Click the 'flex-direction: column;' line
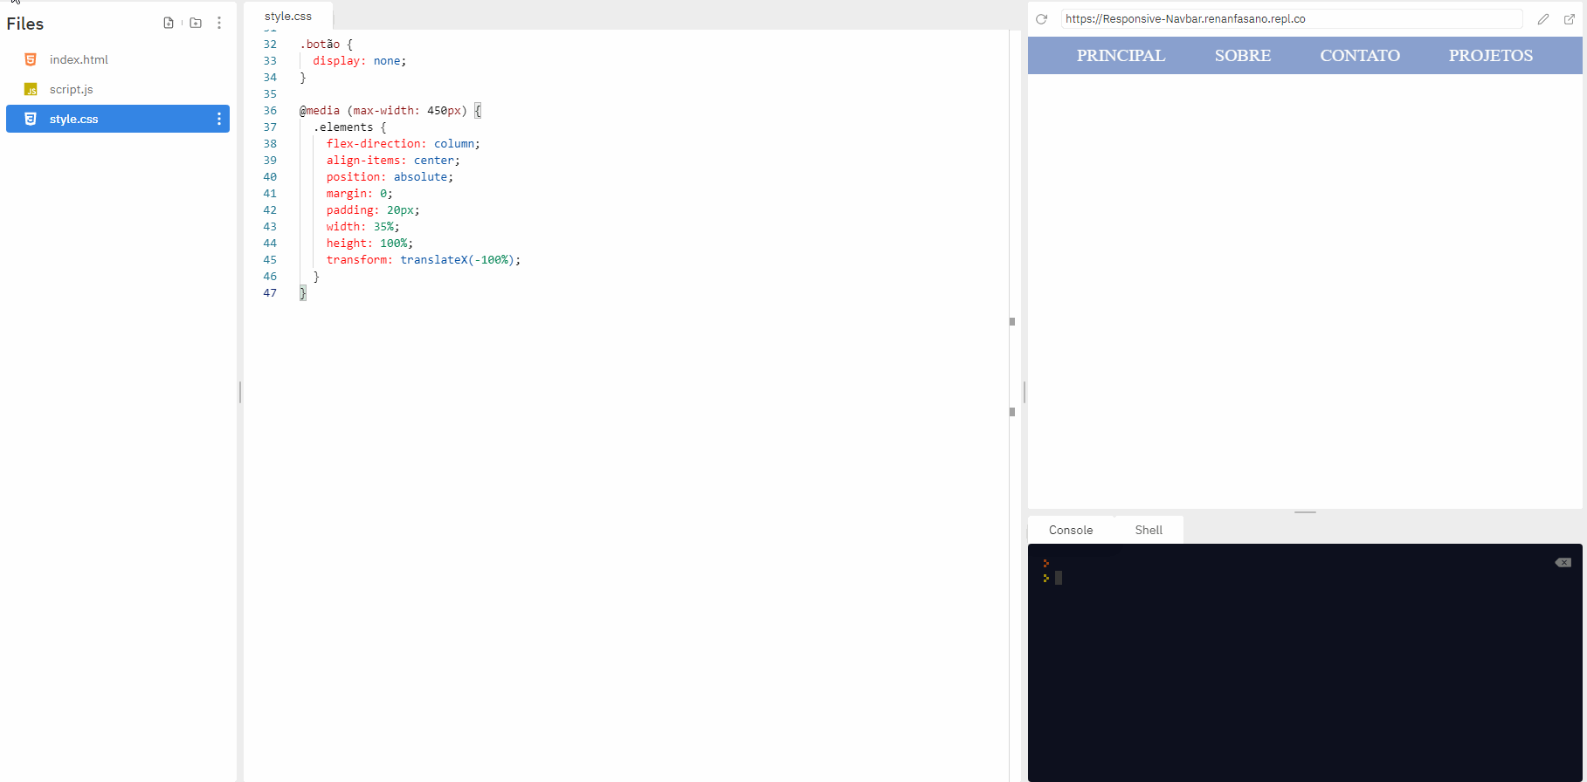This screenshot has width=1587, height=782. point(404,144)
